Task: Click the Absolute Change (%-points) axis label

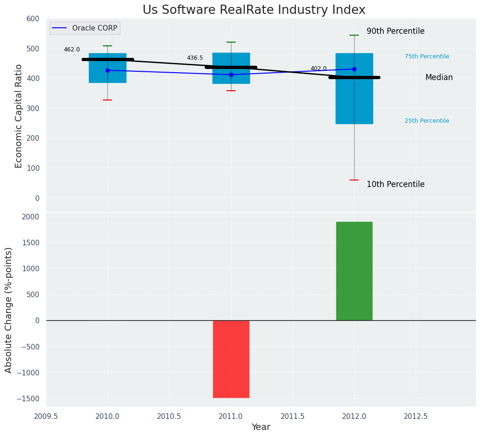Action: [x=9, y=310]
